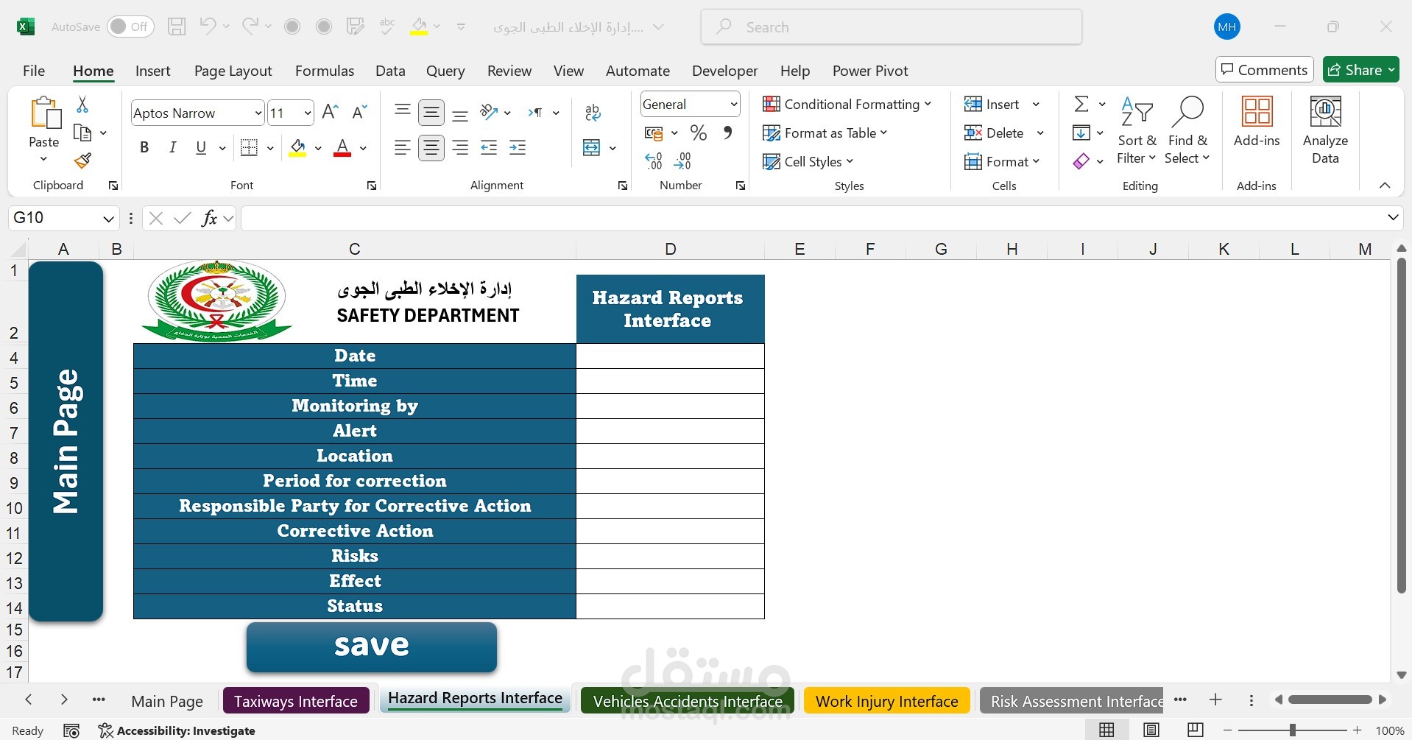Click the Wrap Text icon
The image size is (1412, 740).
[x=593, y=113]
